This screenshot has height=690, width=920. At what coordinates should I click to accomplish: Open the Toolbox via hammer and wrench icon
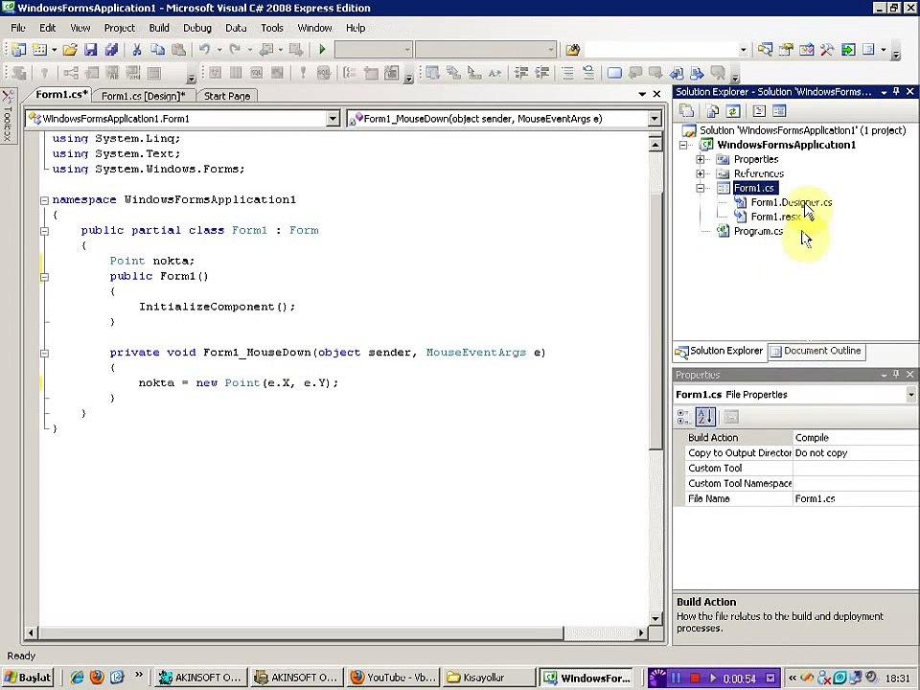tap(827, 50)
